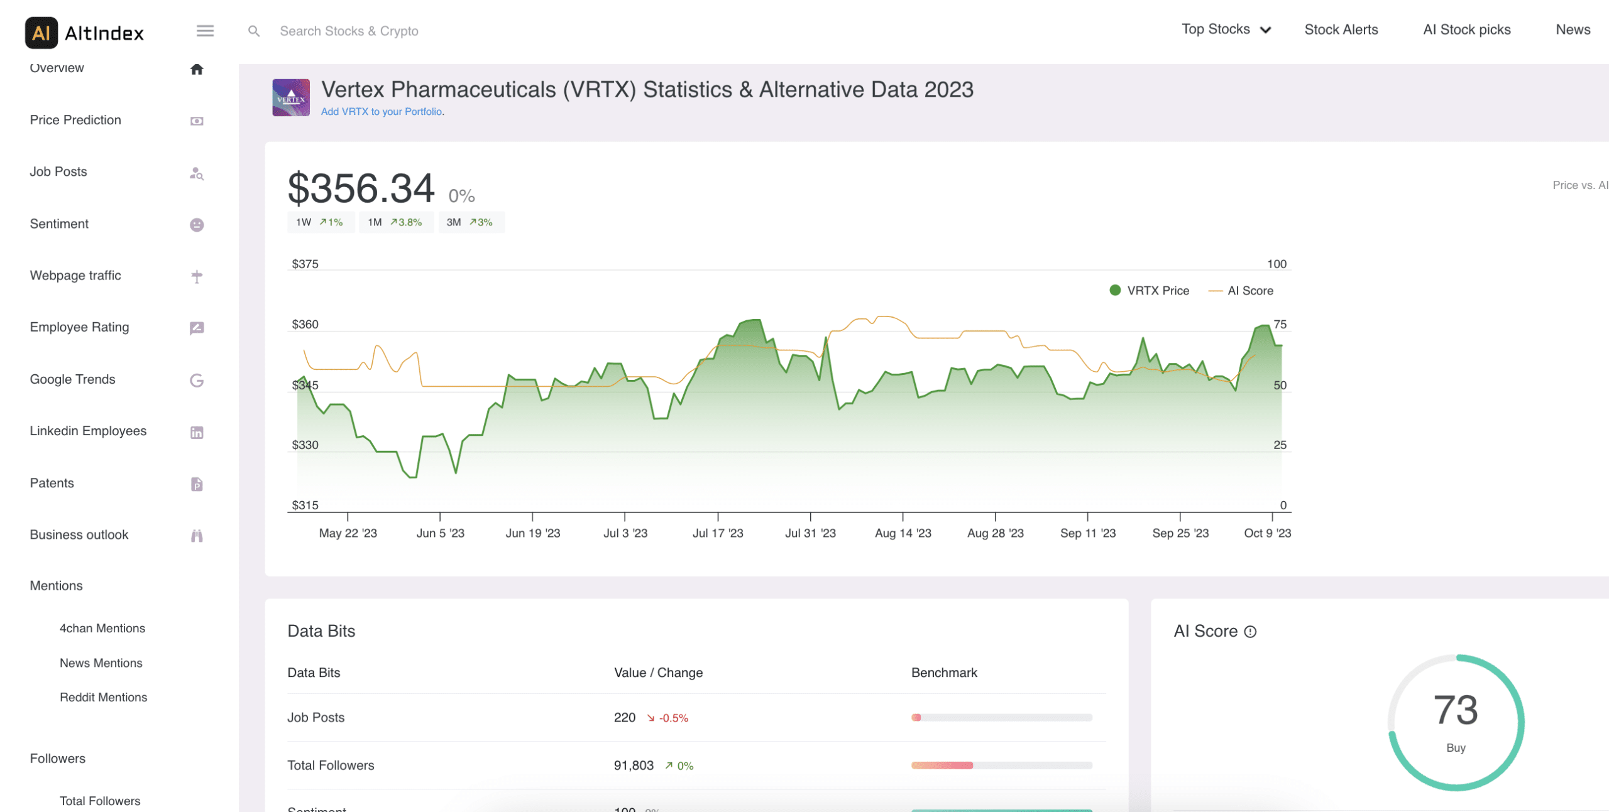The height and width of the screenshot is (812, 1609).
Task: Click the Job Posts benchmark bar
Action: tap(1002, 717)
